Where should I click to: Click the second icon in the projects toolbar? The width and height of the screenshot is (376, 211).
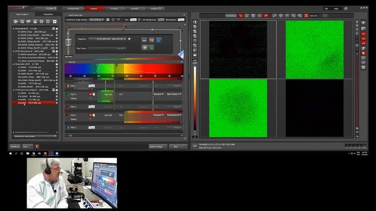tap(22, 22)
